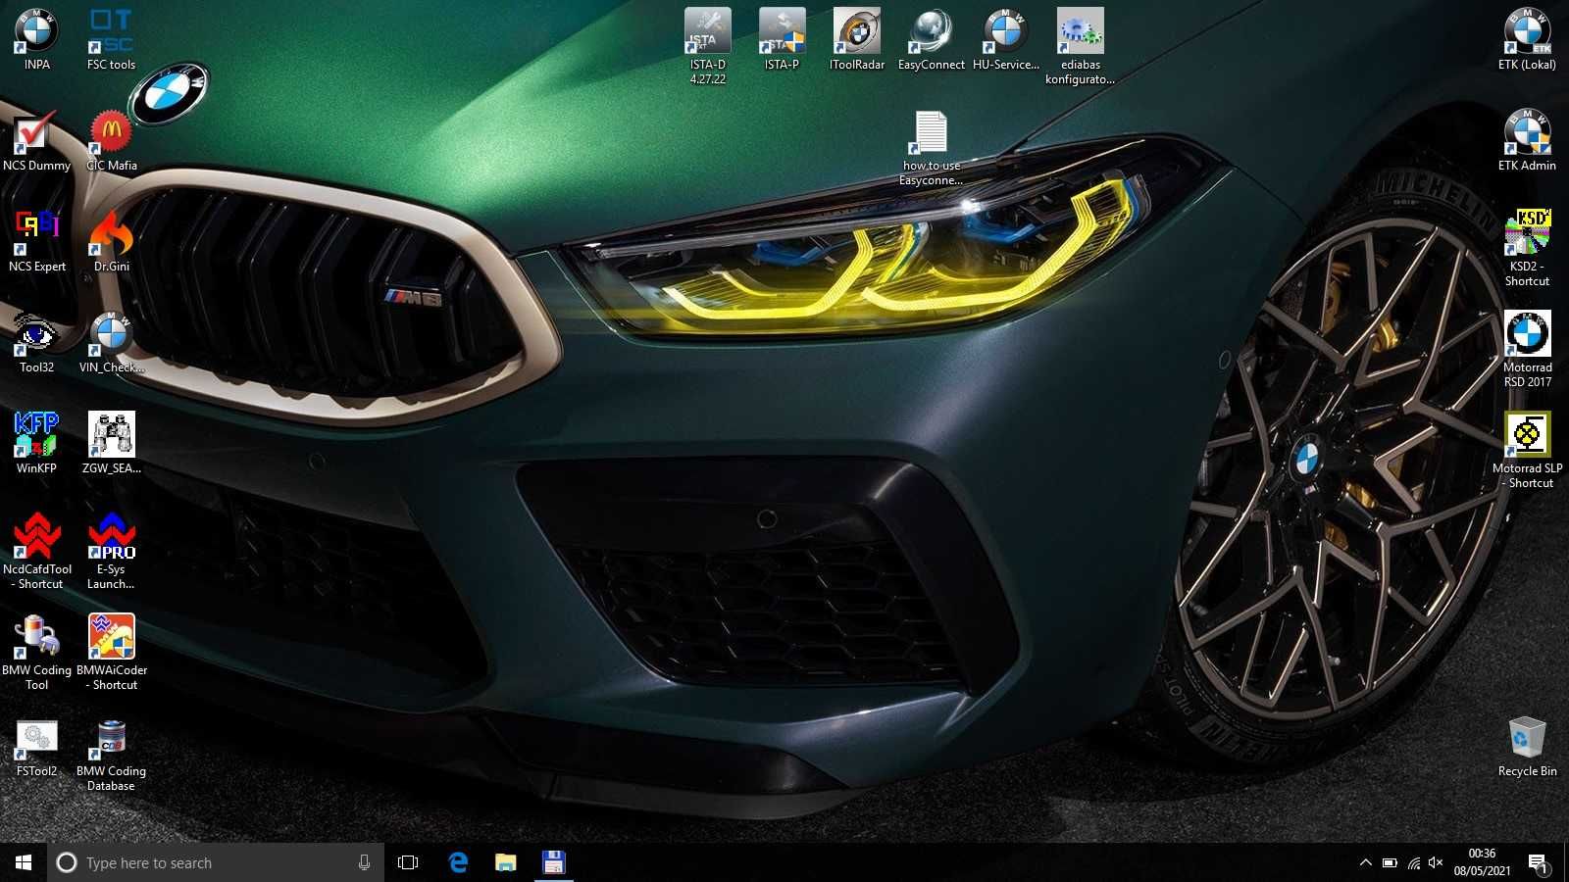Launch Dr.Gini flame icon
Image resolution: width=1569 pixels, height=882 pixels.
point(111,241)
